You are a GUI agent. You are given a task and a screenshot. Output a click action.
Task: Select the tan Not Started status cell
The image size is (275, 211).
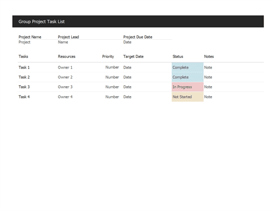pos(187,97)
